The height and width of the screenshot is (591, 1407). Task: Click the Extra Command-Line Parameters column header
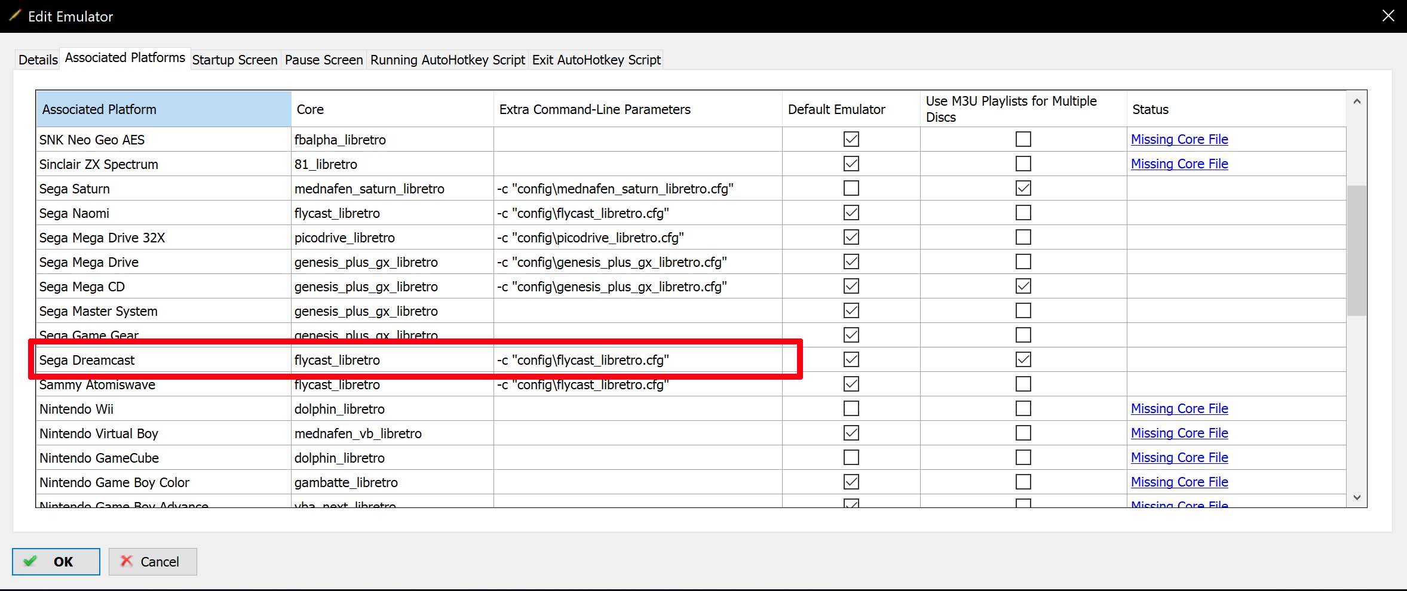pyautogui.click(x=638, y=109)
